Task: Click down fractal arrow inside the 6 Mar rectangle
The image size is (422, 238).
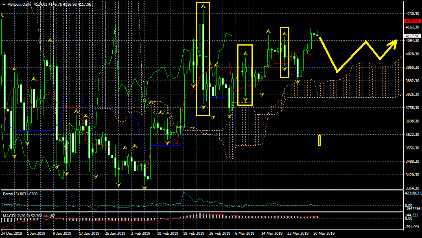Action: [245, 99]
